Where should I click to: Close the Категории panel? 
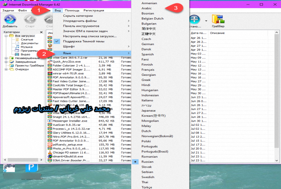41,32
